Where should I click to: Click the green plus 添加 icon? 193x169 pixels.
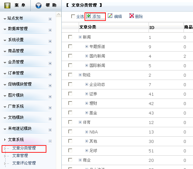tap(88, 16)
